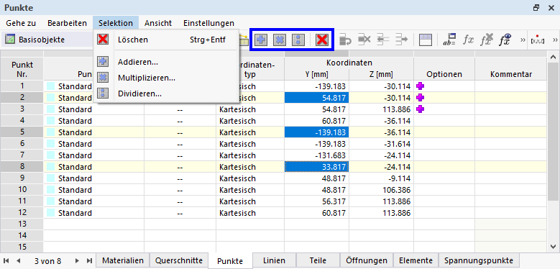The width and height of the screenshot is (560, 269).
Task: Open the Gehe zu menu
Action: tap(21, 23)
